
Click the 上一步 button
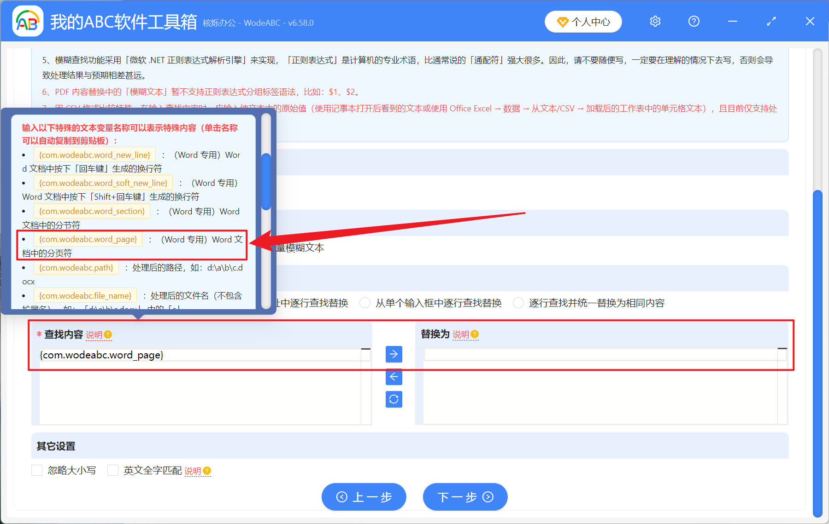[364, 497]
